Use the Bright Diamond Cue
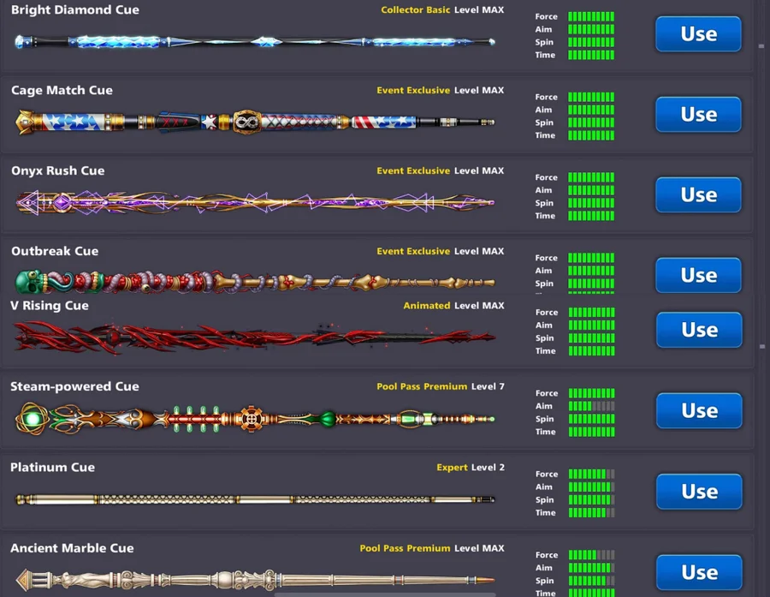The image size is (770, 597). pyautogui.click(x=698, y=34)
